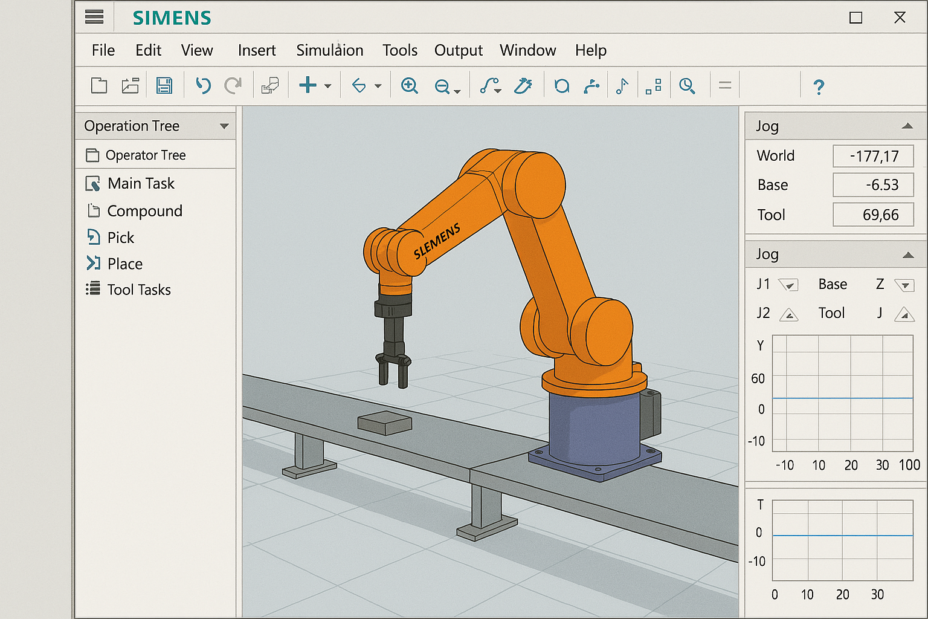The height and width of the screenshot is (619, 928).
Task: Click the J2 up arrow
Action: pos(789,314)
